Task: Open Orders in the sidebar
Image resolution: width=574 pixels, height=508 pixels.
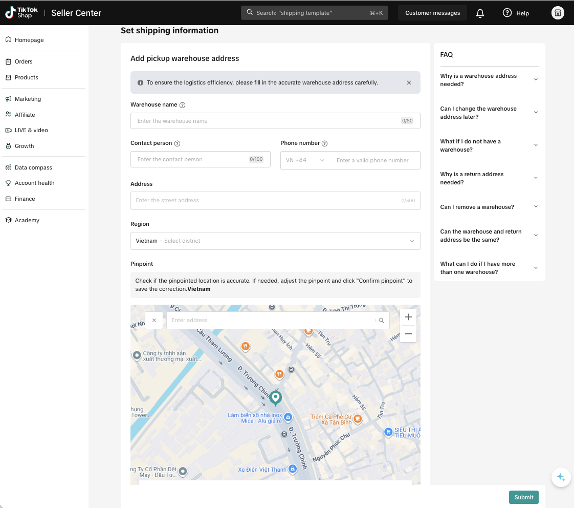Action: coord(24,61)
